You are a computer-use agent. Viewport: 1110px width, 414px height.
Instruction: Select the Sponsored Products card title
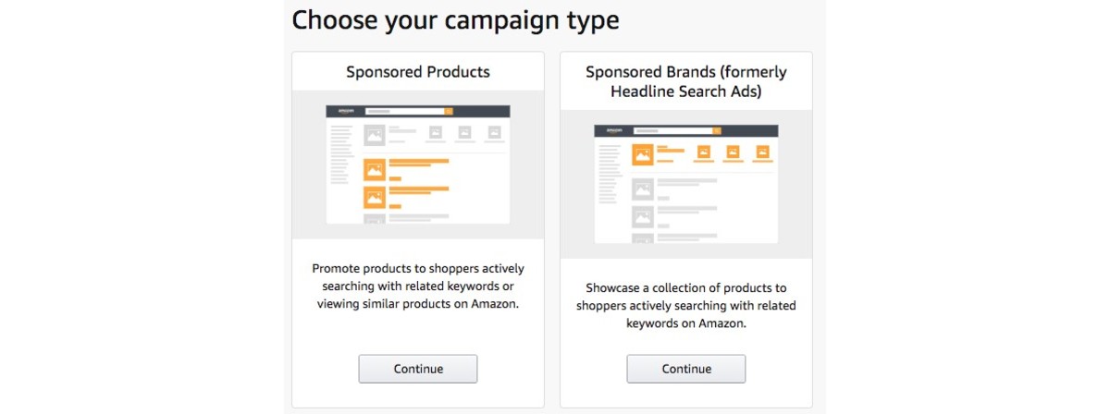[x=418, y=71]
